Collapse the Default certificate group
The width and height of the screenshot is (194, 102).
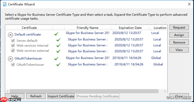[10, 35]
